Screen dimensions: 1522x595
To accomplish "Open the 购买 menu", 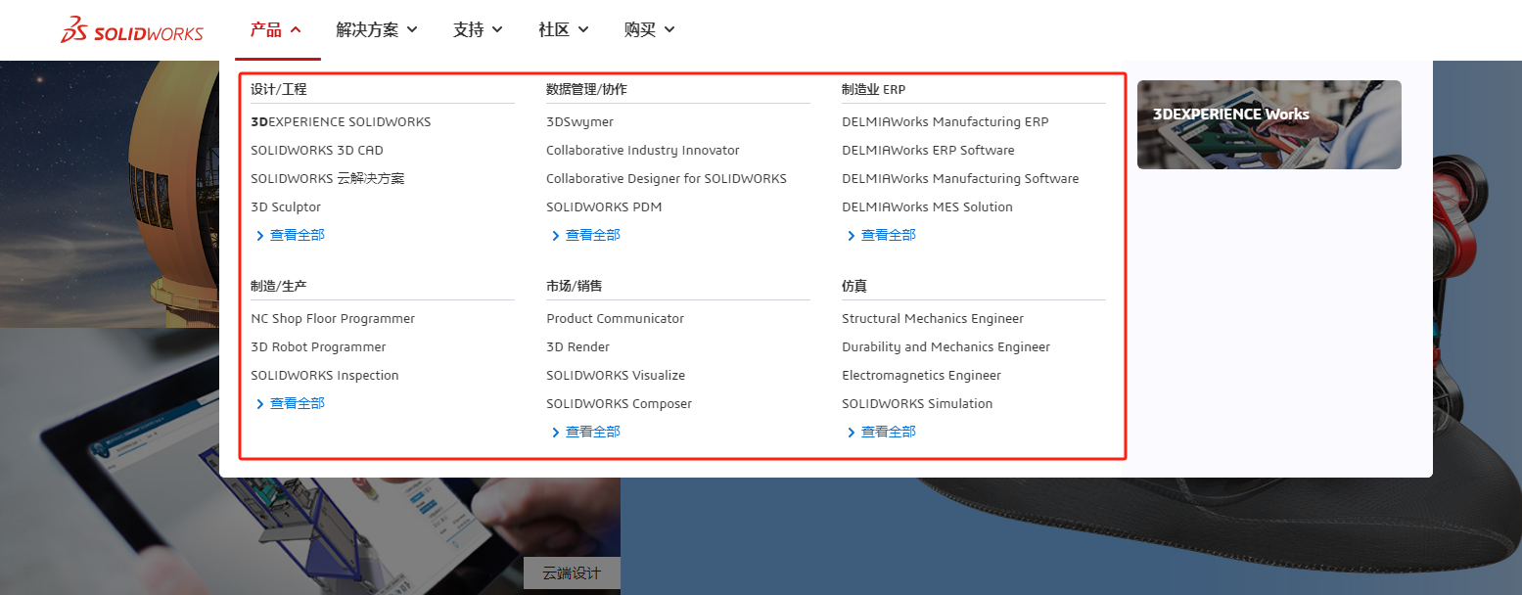I will click(649, 30).
